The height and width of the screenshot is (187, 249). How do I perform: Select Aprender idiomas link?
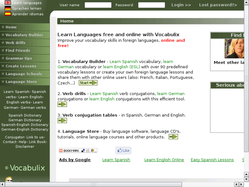[28, 14]
